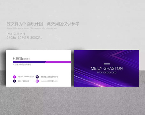Click the http website address text
Viewport: 145px width, 115px height.
click(x=26, y=77)
